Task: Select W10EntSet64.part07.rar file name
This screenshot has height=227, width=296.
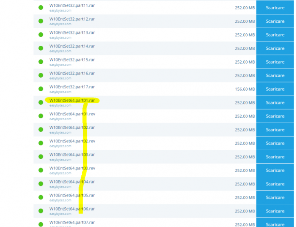Action: coord(72,223)
